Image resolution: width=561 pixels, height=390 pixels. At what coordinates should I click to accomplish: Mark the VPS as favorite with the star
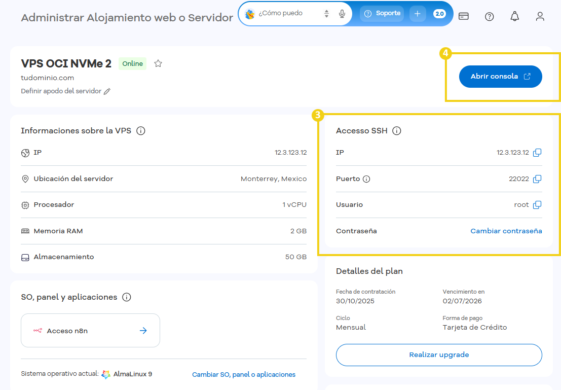(158, 63)
